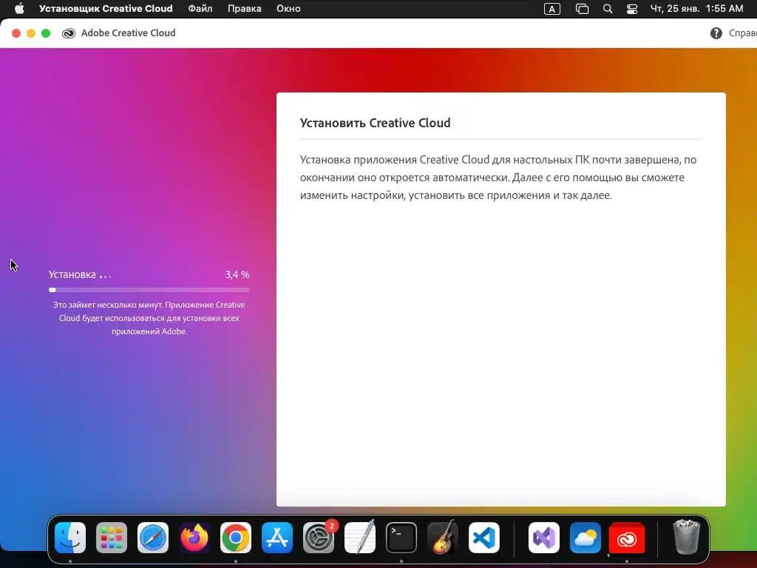Click the keyboard input source icon
This screenshot has width=757, height=568.
[551, 9]
